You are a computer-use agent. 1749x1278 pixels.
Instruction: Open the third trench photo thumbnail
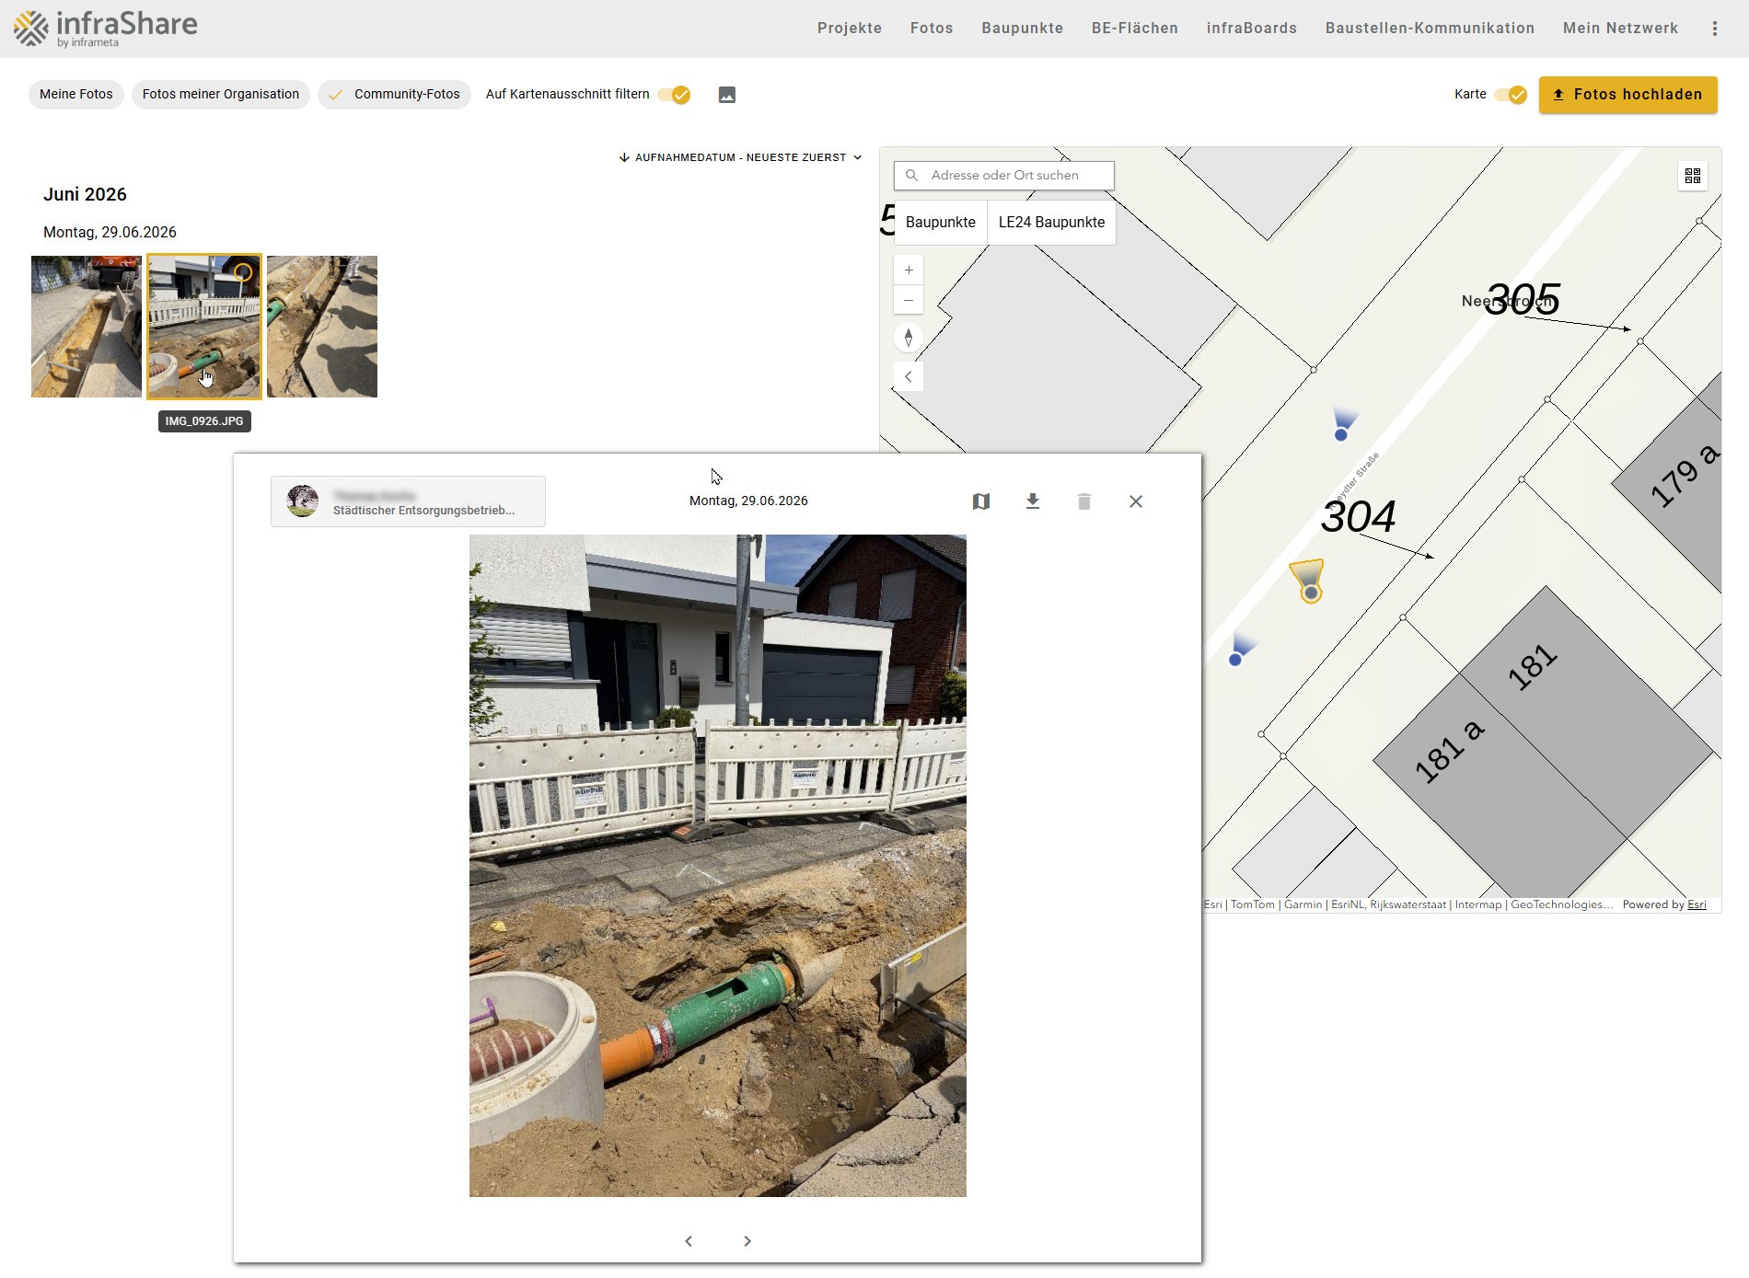point(322,327)
